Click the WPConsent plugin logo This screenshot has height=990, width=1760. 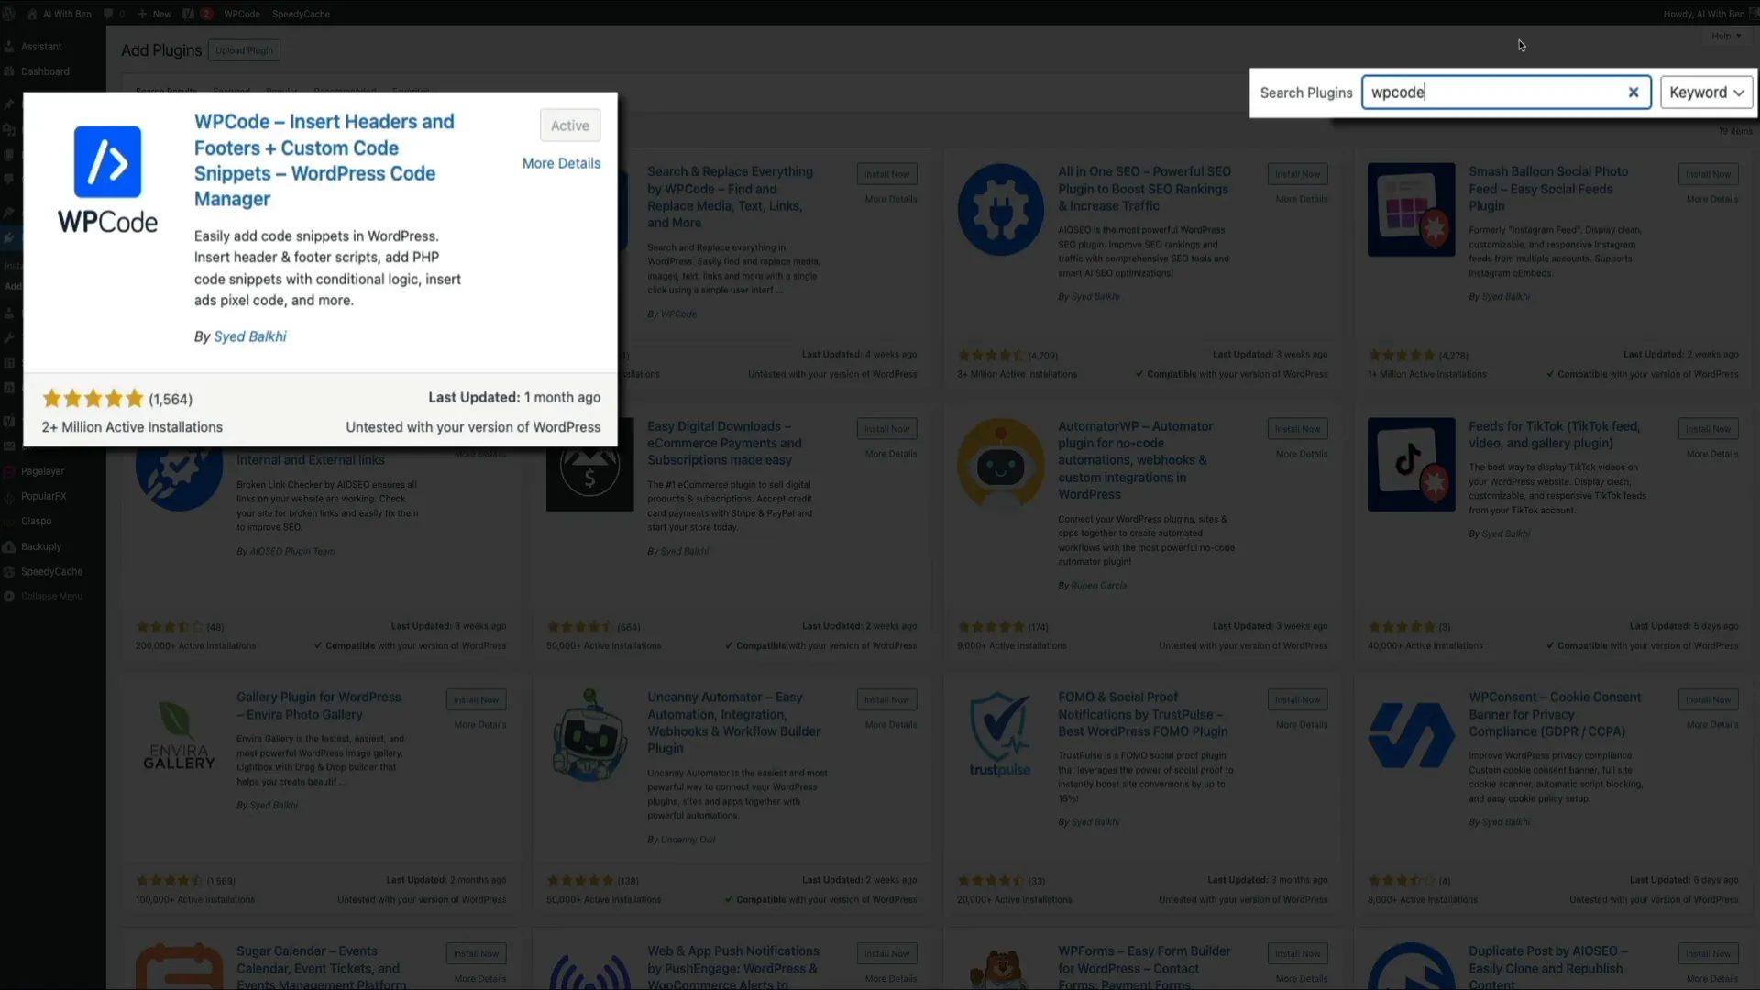(1412, 735)
